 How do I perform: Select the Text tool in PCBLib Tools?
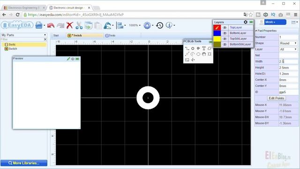tap(204, 48)
